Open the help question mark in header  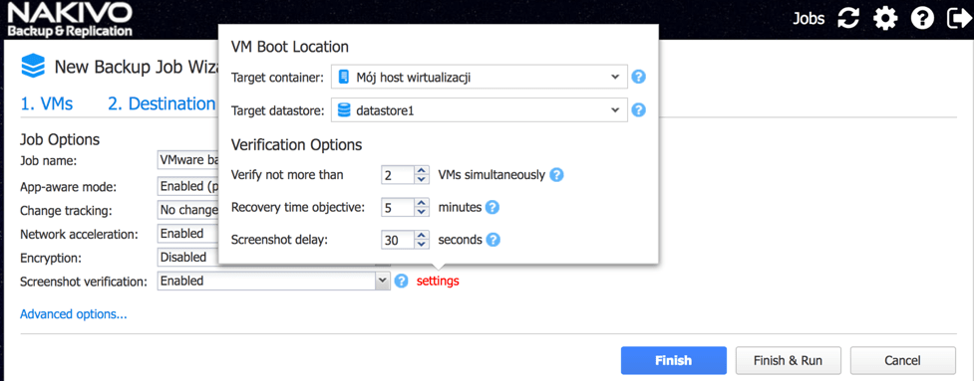pos(922,19)
